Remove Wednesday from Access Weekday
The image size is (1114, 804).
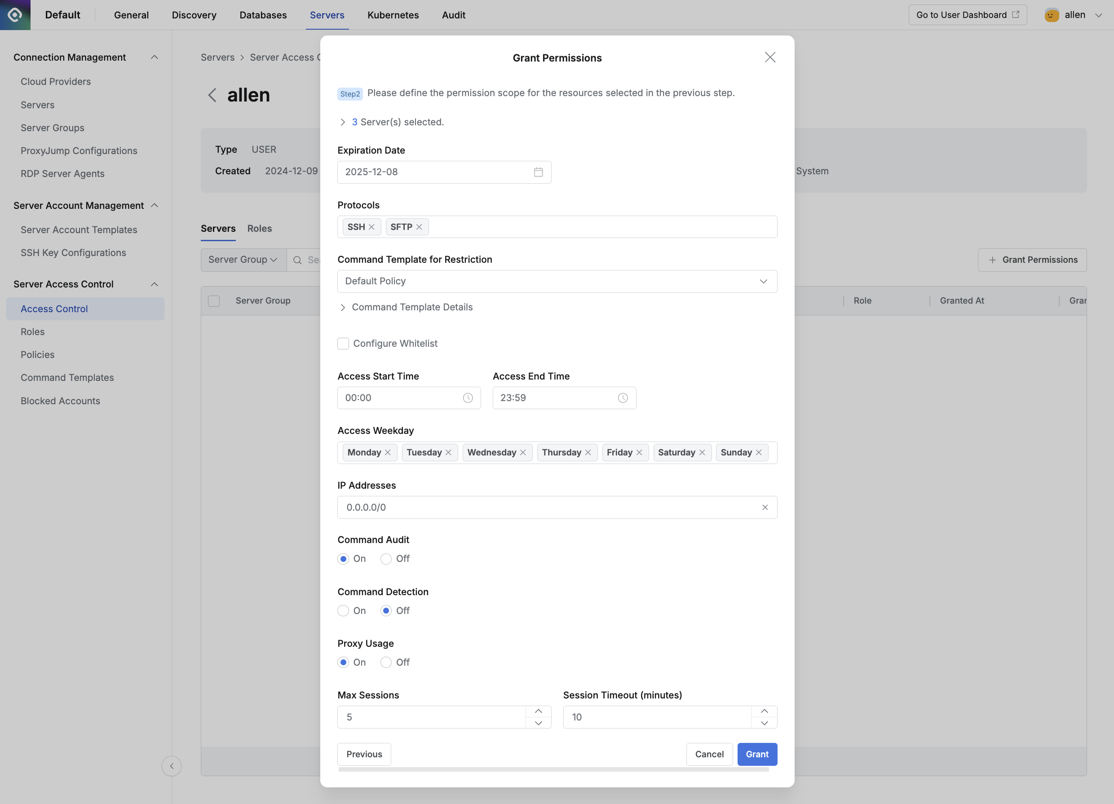click(522, 452)
